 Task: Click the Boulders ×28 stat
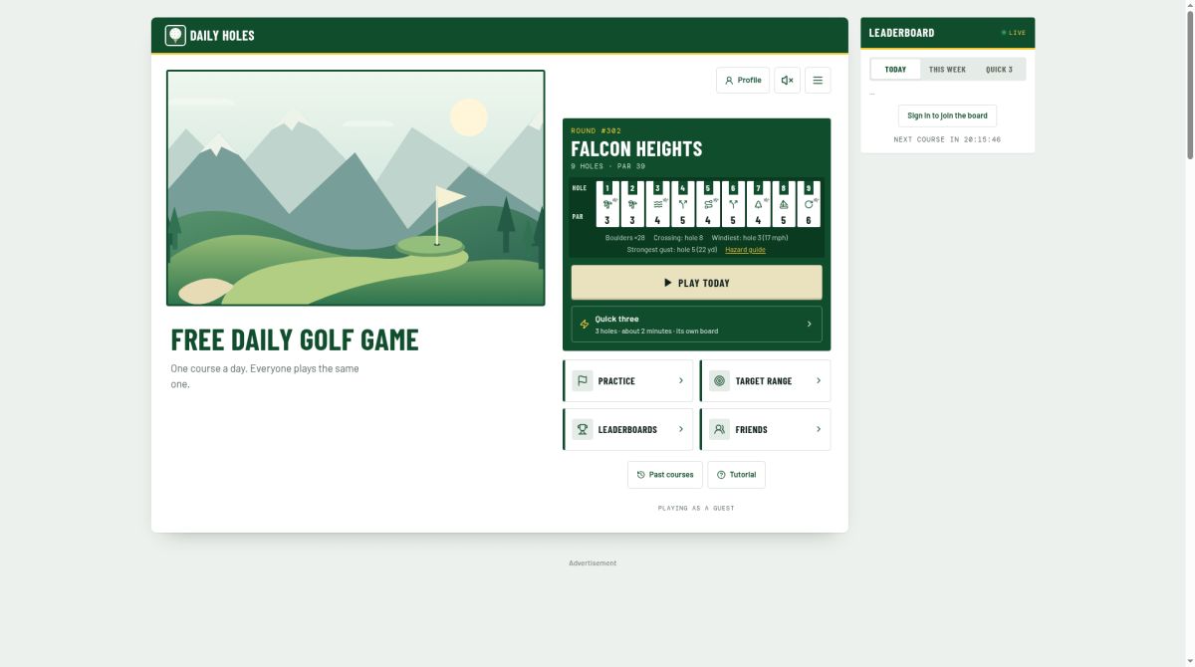coord(625,238)
